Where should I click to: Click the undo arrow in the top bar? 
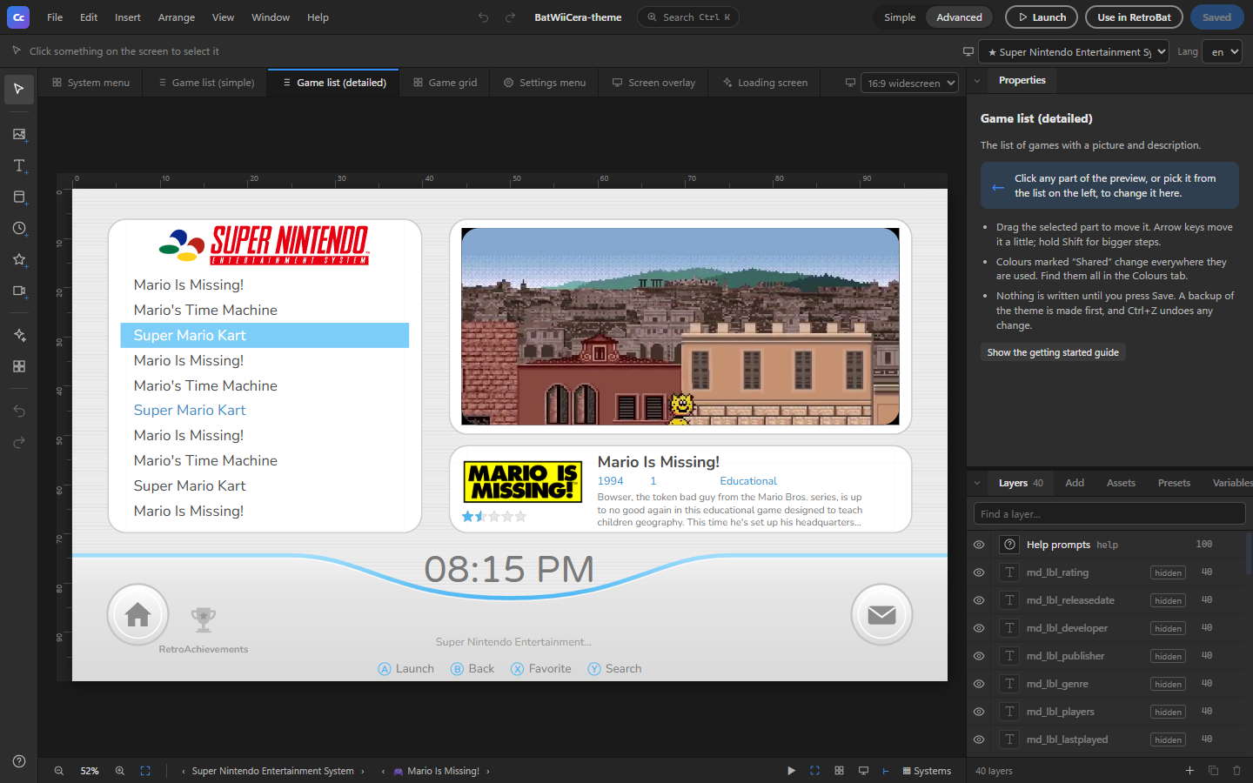point(484,17)
